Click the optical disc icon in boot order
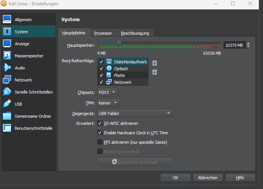The width and height of the screenshot is (263, 189). pos(109,68)
